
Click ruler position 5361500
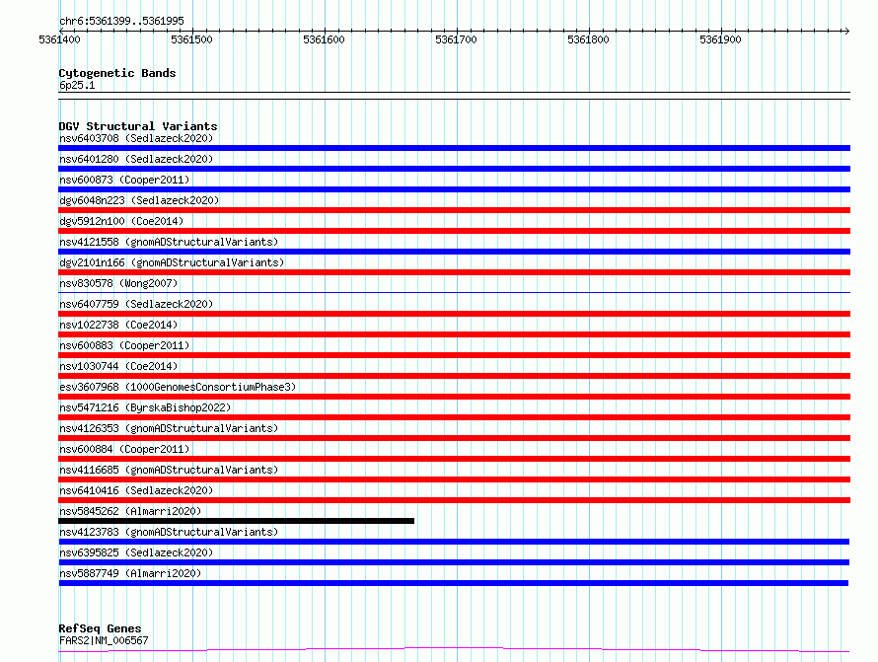[191, 39]
